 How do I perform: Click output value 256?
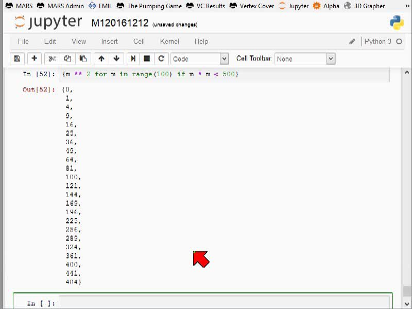coord(72,230)
